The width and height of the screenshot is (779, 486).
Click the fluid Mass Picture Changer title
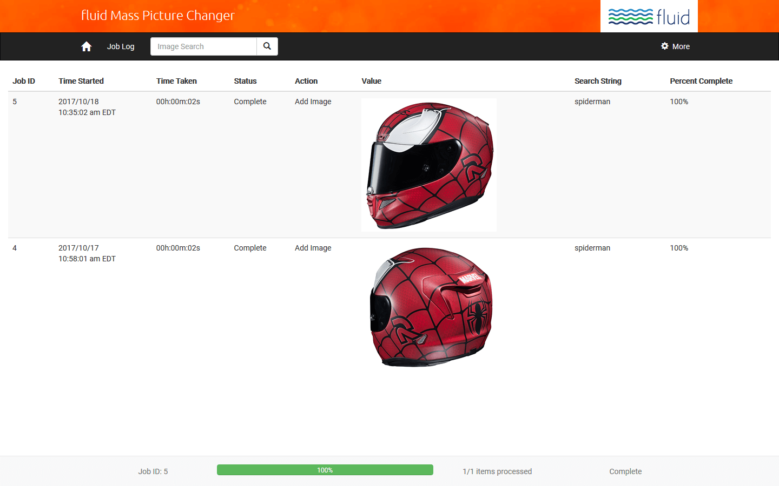158,16
